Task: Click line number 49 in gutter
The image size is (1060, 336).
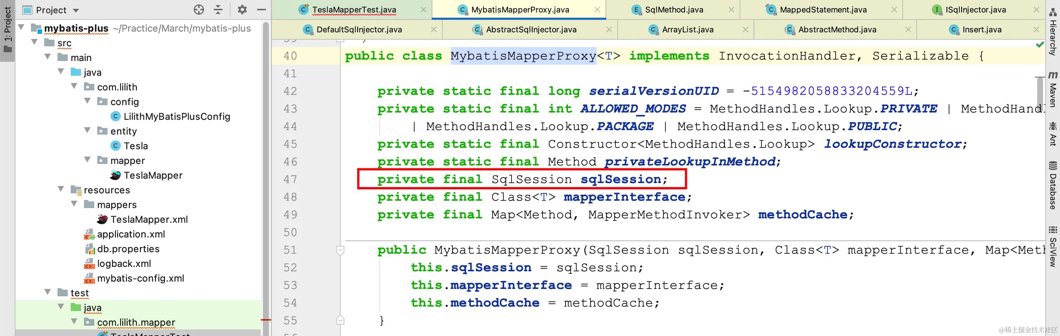Action: pyautogui.click(x=290, y=215)
